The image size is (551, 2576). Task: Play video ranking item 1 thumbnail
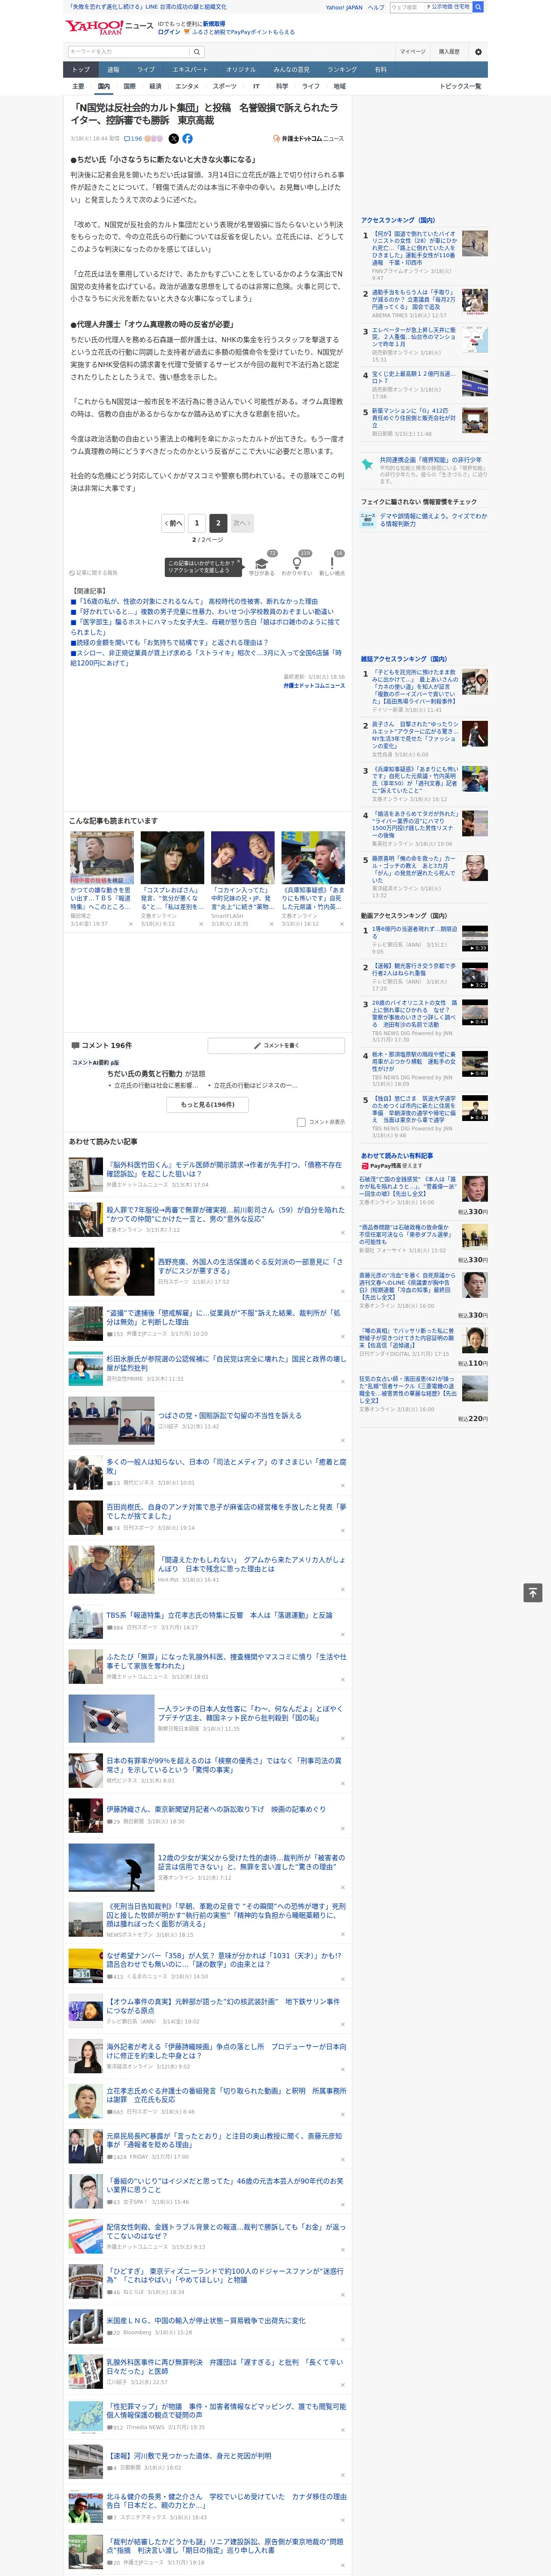pyautogui.click(x=475, y=938)
